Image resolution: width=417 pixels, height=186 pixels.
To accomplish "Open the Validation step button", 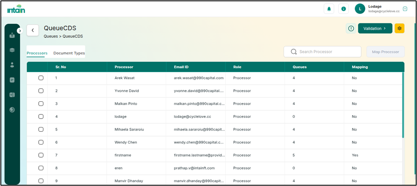I will click(x=374, y=28).
